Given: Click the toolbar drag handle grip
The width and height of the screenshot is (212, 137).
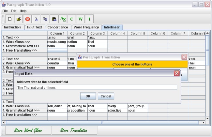Looking at the screenshot, I should pyautogui.click(x=3, y=19).
